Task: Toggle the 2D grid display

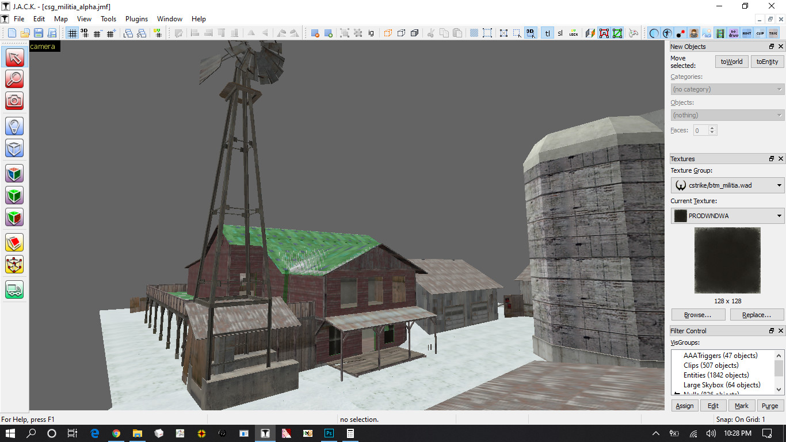Action: point(72,33)
